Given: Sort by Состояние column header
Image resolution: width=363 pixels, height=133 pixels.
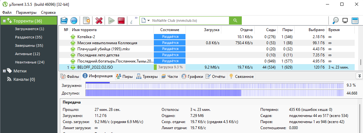Looking at the screenshot, I should pyautogui.click(x=170, y=30).
